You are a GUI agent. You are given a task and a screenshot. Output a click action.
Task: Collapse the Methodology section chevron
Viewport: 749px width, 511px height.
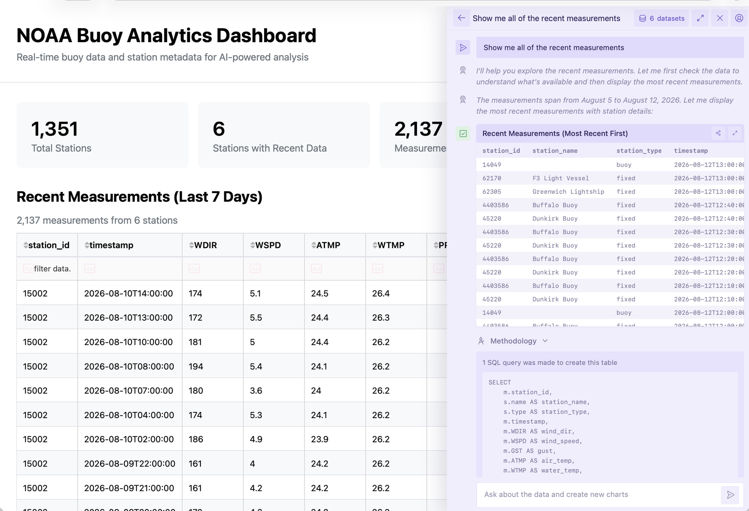tap(545, 341)
